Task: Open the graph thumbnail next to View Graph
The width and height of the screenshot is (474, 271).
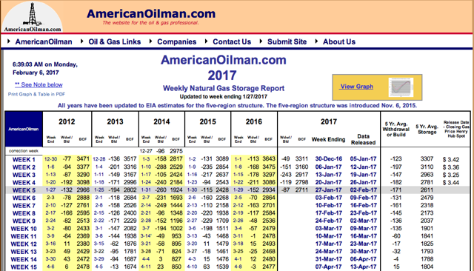Action: point(401,87)
